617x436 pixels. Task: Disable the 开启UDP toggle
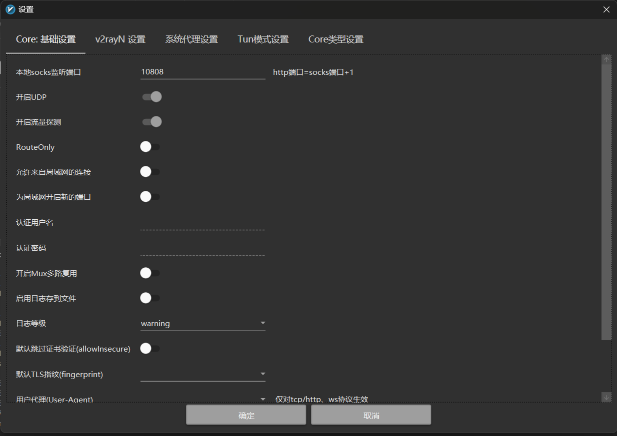(x=151, y=97)
